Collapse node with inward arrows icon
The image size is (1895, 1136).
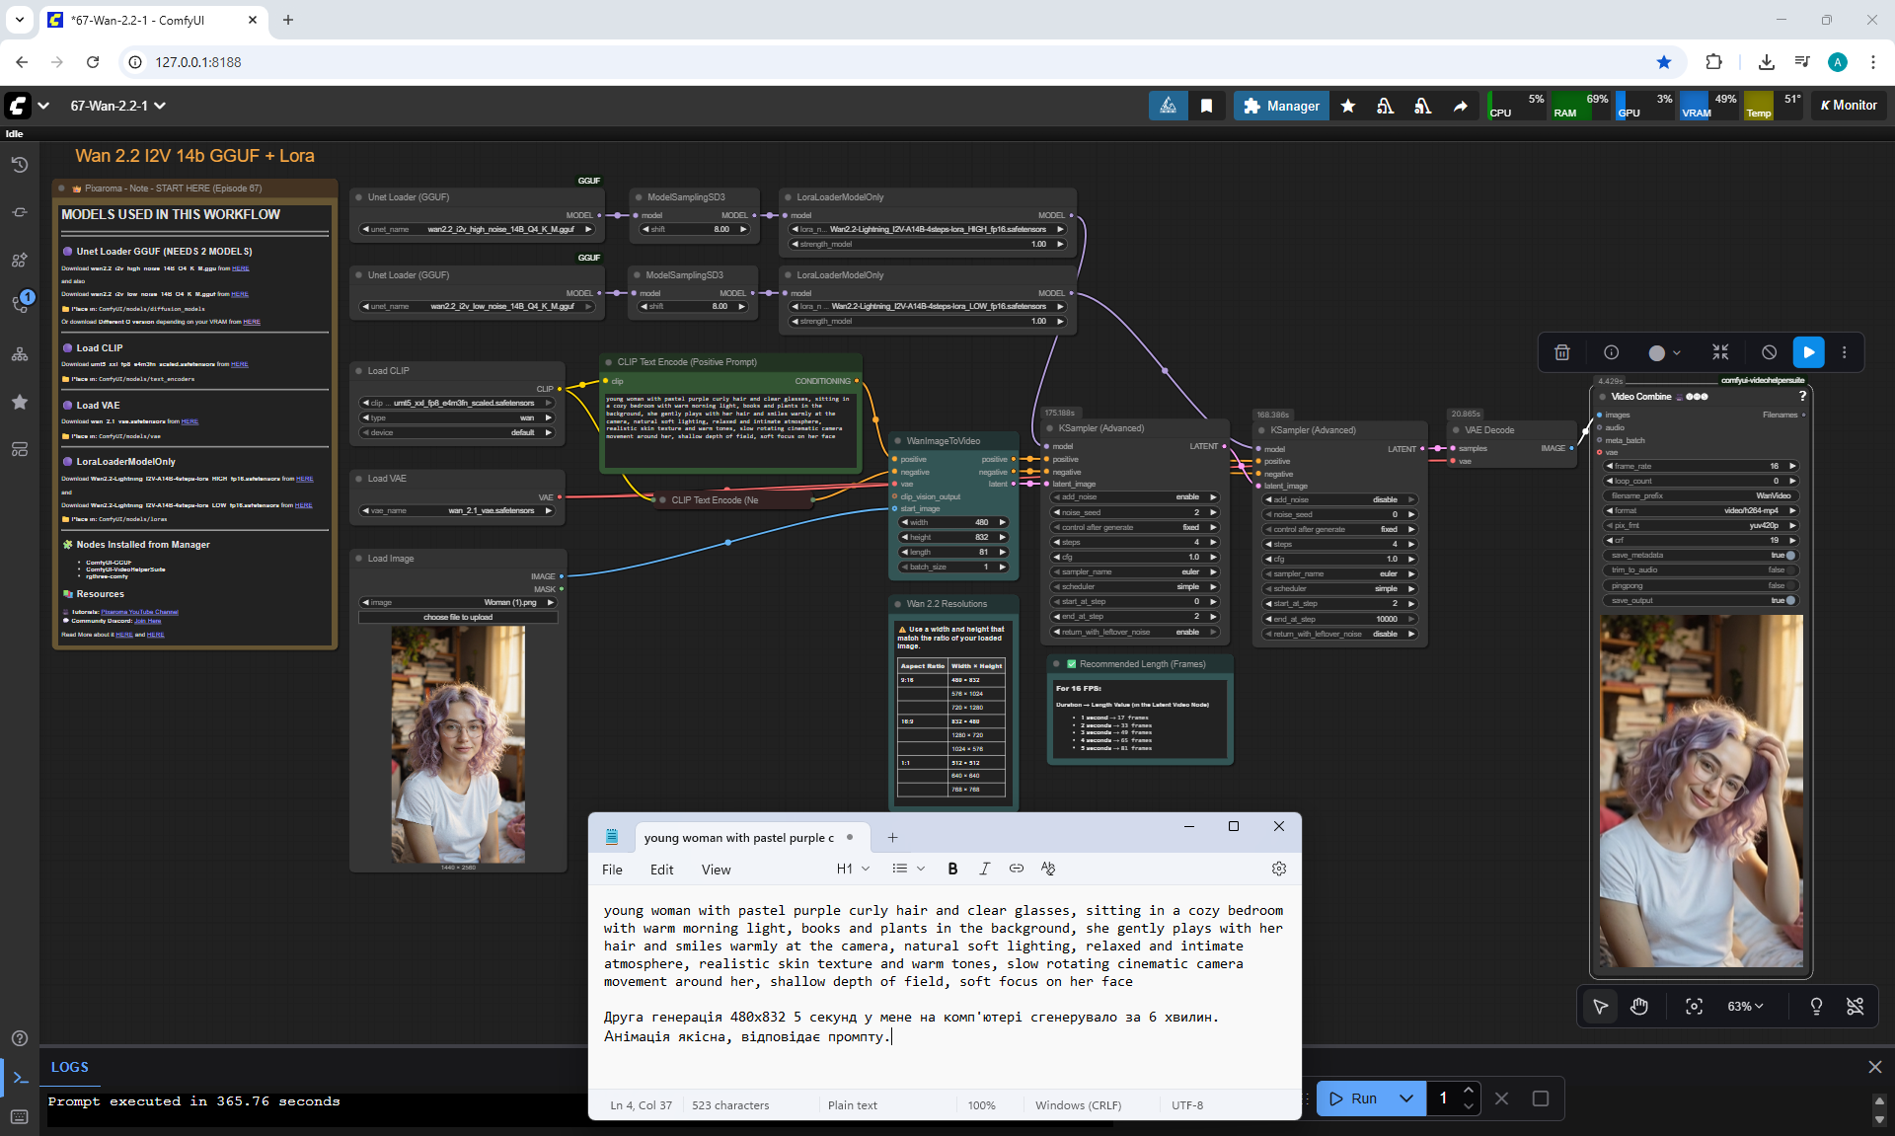coord(1720,352)
